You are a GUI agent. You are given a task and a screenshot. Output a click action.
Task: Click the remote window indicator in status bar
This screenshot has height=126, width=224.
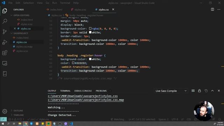coord(3,119)
